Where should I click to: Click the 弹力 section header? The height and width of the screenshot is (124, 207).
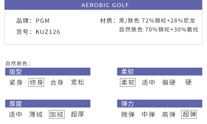coord(160,104)
